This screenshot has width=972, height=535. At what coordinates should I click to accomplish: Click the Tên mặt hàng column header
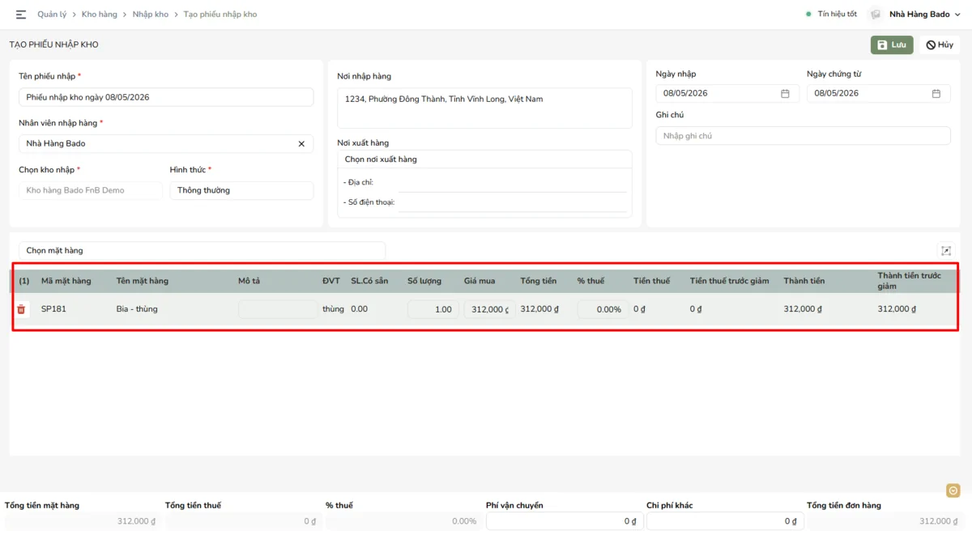coord(143,281)
